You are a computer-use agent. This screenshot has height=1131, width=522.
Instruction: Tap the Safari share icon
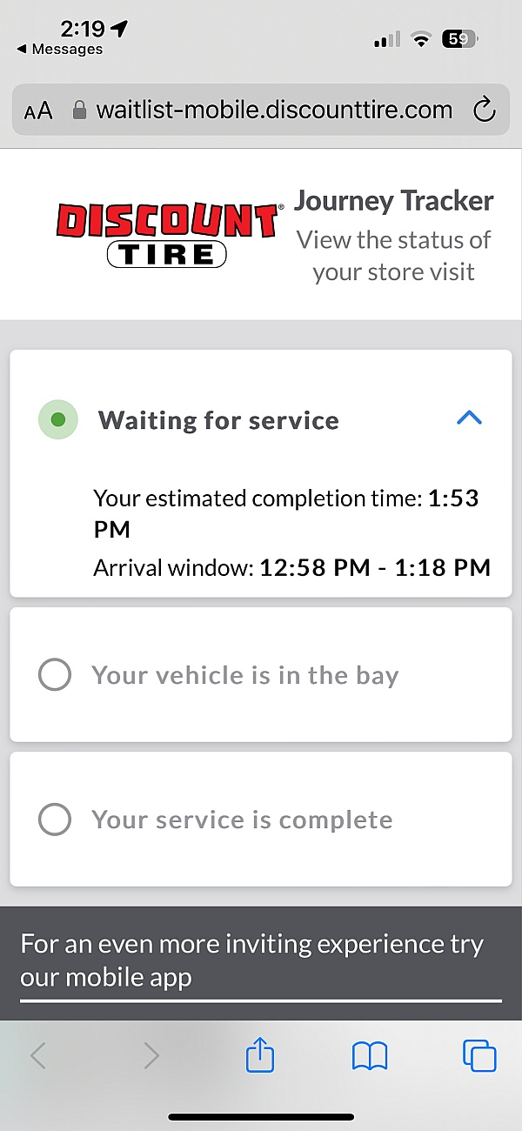[x=260, y=1056]
